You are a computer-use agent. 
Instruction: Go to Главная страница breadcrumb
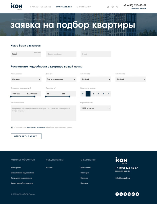17,19
